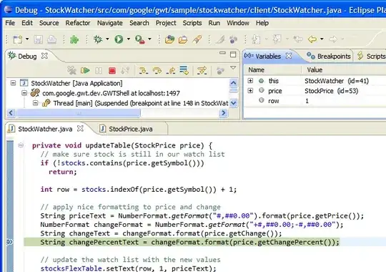Click the Step Return icon
Image resolution: width=386 pixels, height=272 pixels.
[171, 71]
